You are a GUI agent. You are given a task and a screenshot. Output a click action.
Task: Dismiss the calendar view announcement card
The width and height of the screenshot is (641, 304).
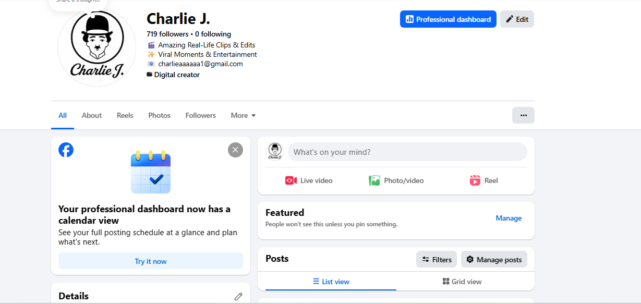click(x=235, y=150)
